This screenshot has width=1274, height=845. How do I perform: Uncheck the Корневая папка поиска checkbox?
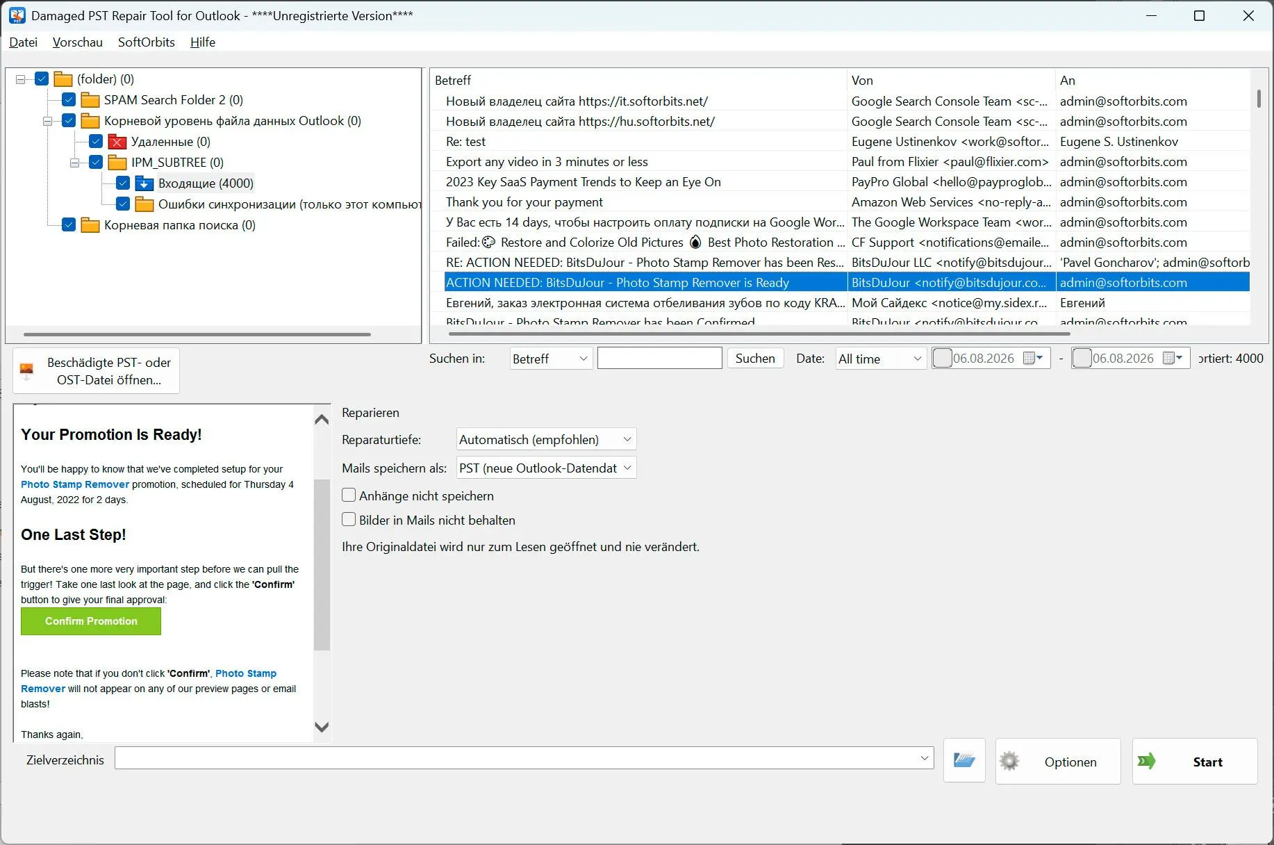point(69,225)
